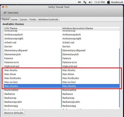This screenshot has height=117, width=124.
Task: Select Radiance in Window decoration column
Action: [x=90, y=94]
